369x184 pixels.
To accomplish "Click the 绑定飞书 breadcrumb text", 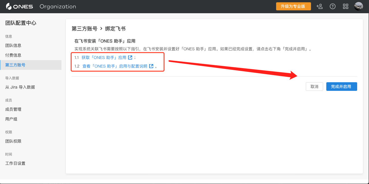I will click(115, 29).
